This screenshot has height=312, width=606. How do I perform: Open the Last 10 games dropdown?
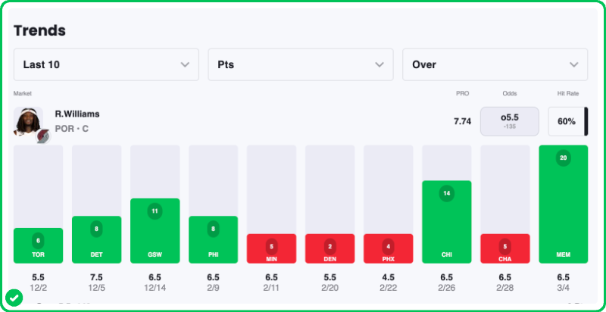(106, 65)
